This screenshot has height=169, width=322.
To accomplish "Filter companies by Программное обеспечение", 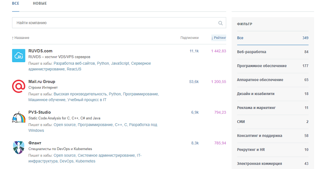I will pos(273,66).
